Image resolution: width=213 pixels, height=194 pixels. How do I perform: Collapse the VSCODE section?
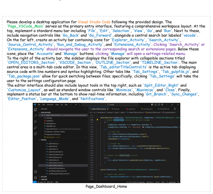(x=63, y=140)
